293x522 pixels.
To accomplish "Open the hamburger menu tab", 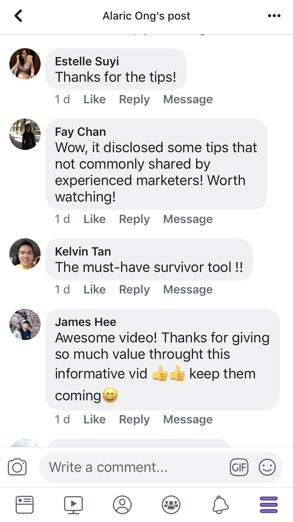I will pos(269,505).
